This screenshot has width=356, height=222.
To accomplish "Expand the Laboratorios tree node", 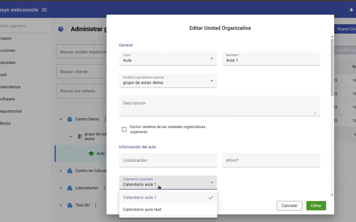I will point(61,188).
